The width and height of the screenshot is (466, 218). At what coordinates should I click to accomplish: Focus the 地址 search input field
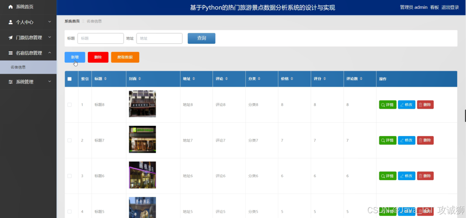tap(159, 38)
